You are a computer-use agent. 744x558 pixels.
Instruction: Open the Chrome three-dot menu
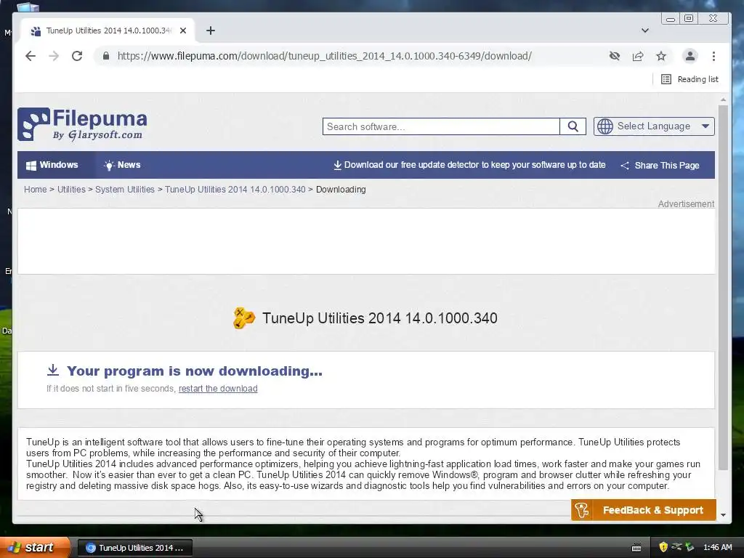pos(713,56)
